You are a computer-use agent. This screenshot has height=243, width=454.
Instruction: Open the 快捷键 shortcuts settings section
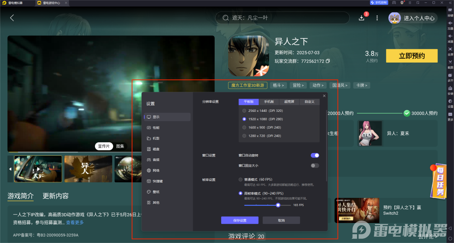point(167,181)
